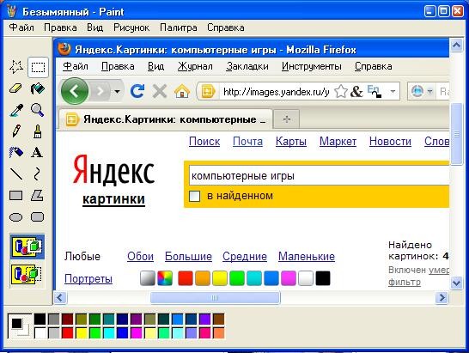The height and width of the screenshot is (353, 469).
Task: Click the 'Карты' link
Action: coord(291,141)
